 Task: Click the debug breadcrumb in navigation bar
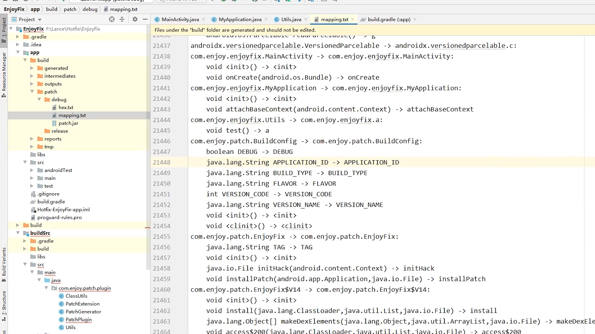90,9
